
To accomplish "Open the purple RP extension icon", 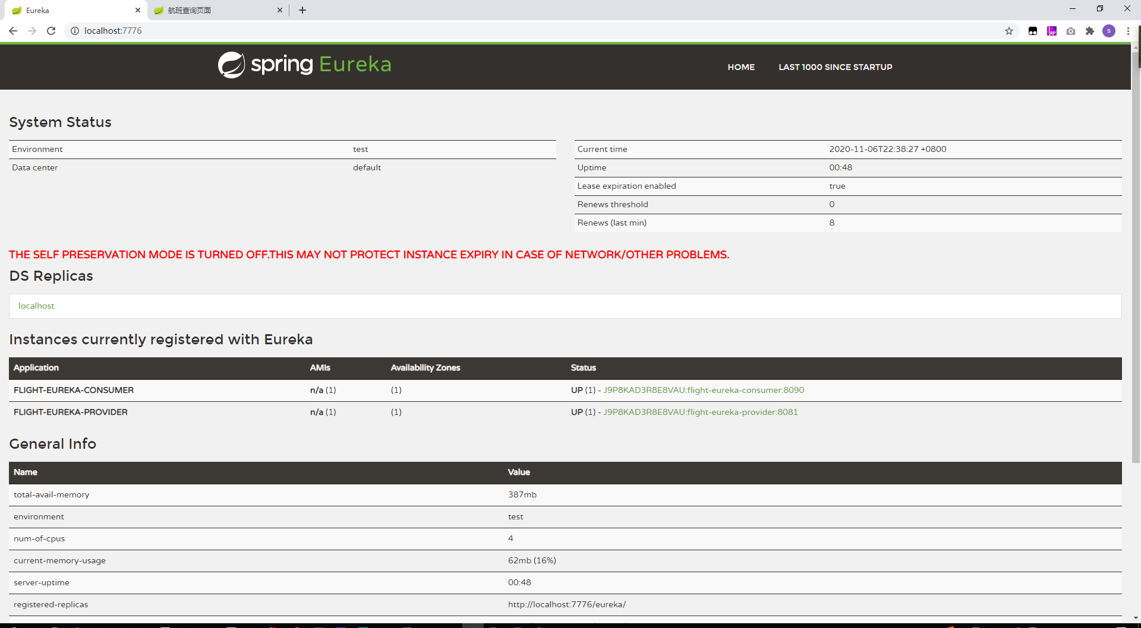I will (x=1052, y=31).
